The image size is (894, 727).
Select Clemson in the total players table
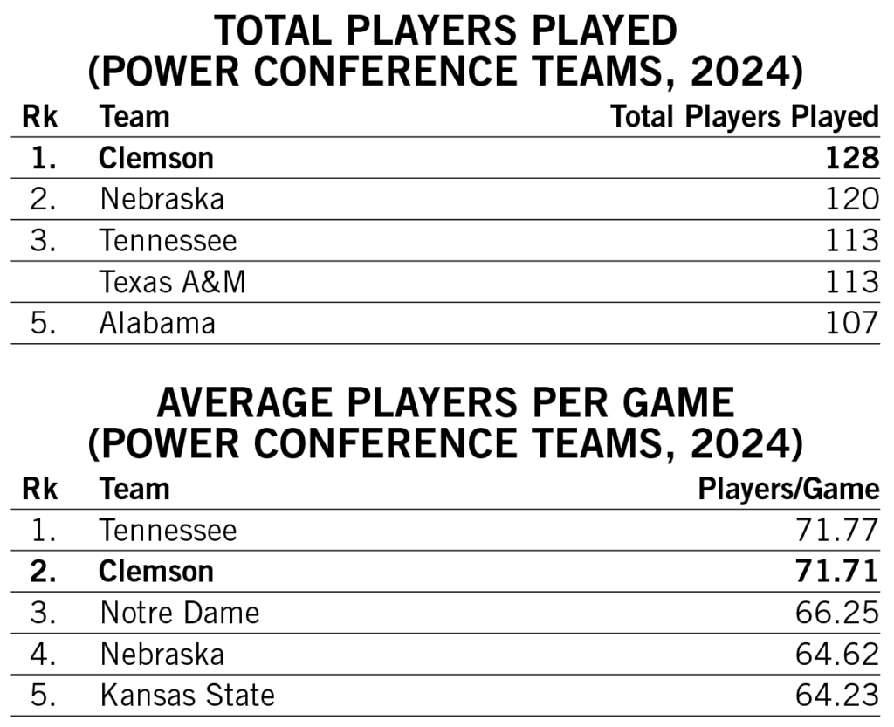pos(156,158)
